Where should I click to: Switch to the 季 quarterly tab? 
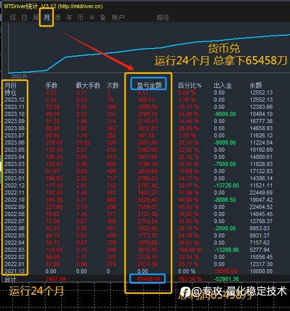[x=58, y=17]
